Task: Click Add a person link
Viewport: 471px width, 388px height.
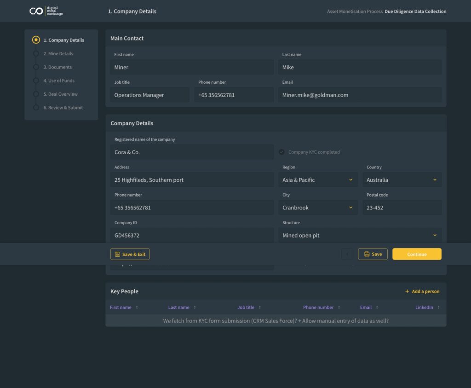Action: [x=422, y=291]
